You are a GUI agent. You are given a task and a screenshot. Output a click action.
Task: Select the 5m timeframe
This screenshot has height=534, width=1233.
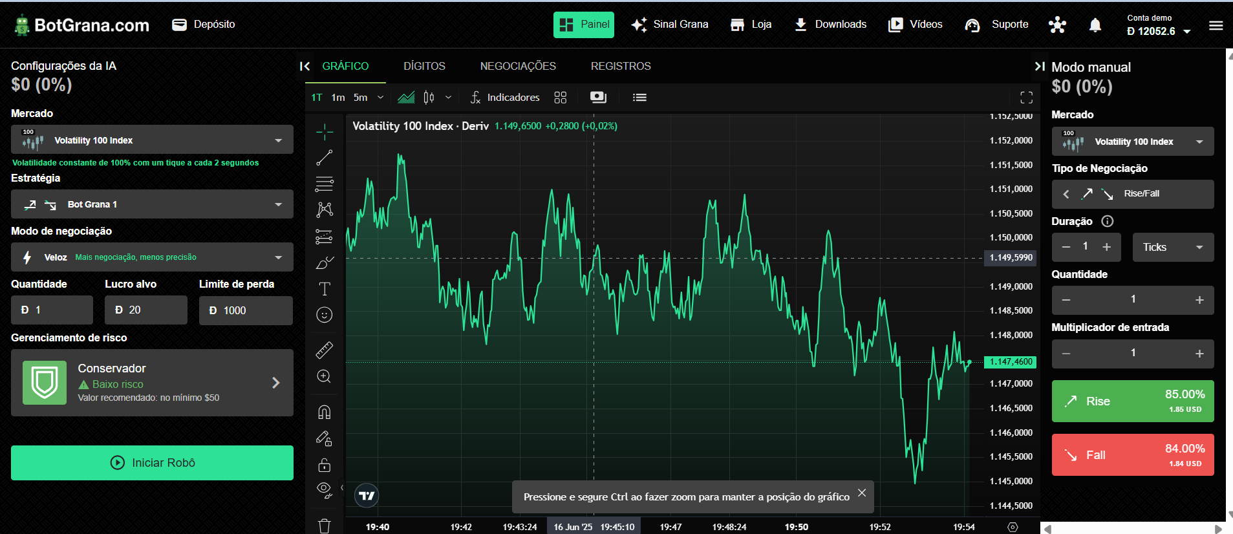pyautogui.click(x=360, y=98)
